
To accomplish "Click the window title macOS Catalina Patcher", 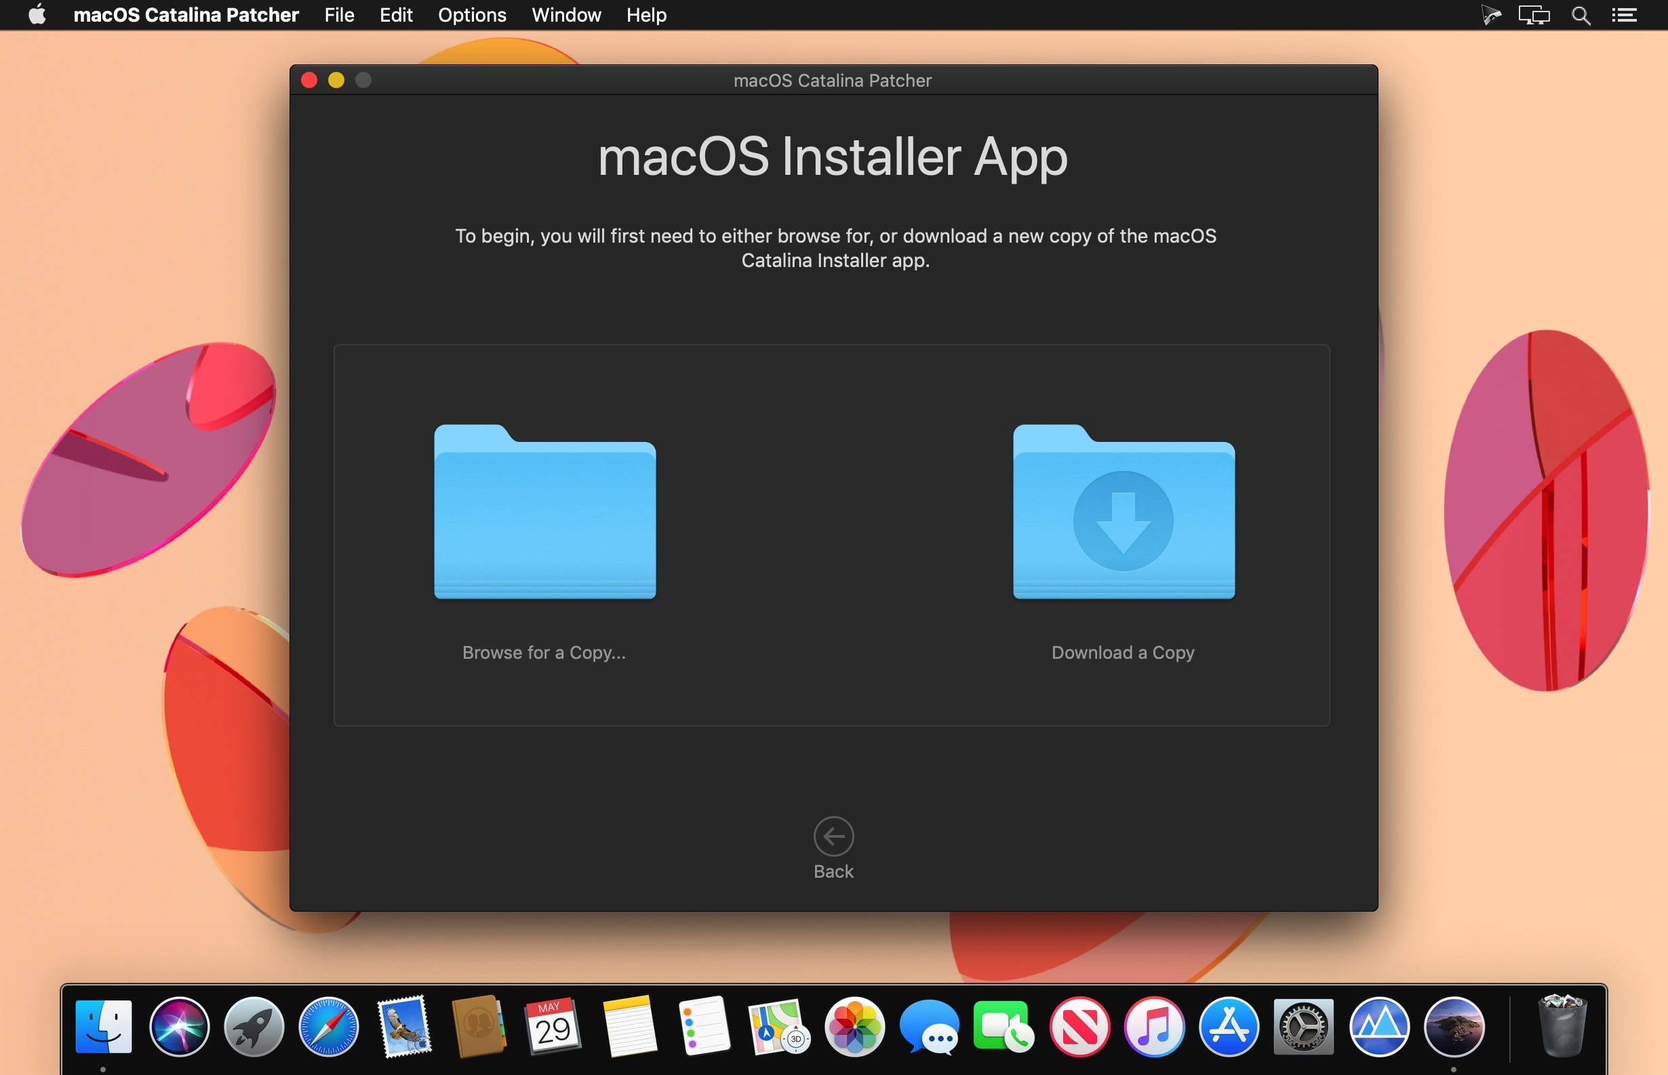I will pos(832,80).
